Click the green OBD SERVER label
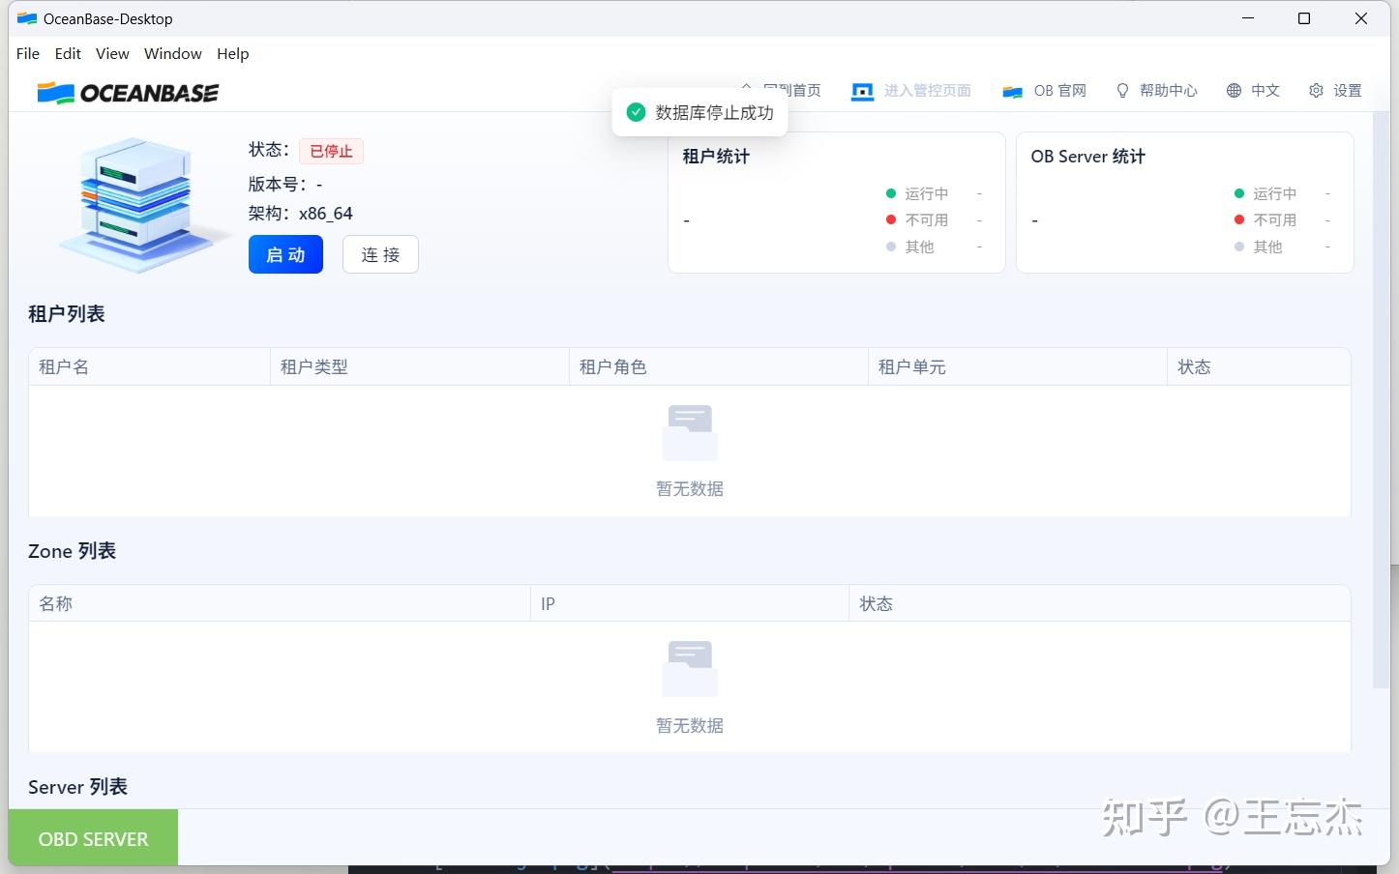Viewport: 1399px width, 874px height. coord(93,837)
